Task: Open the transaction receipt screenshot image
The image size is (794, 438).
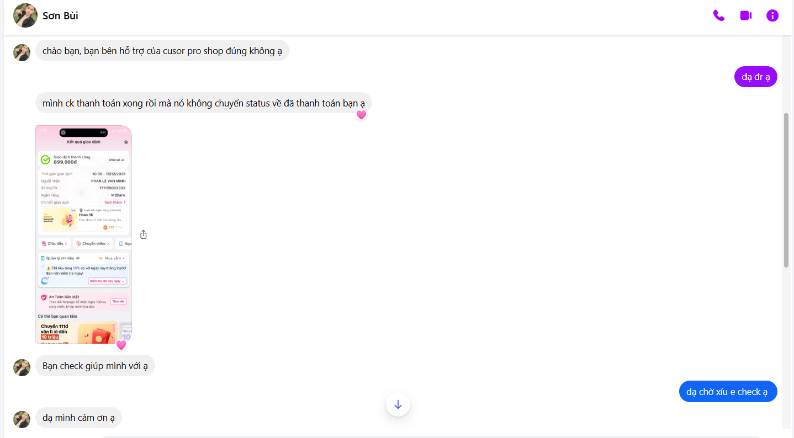Action: [83, 234]
